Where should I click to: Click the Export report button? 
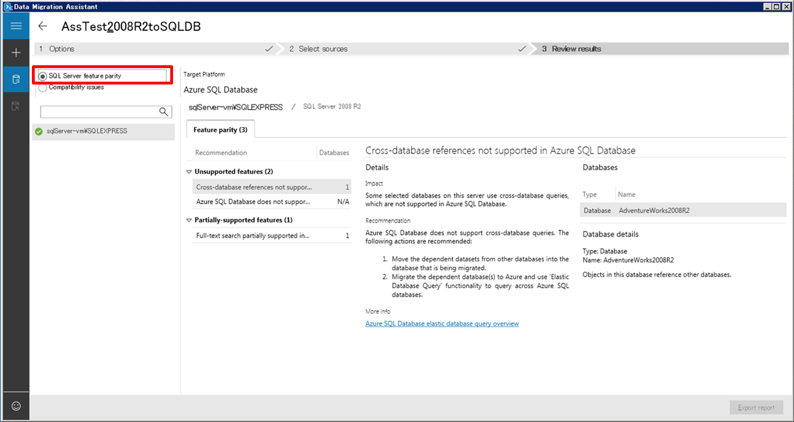coord(756,407)
